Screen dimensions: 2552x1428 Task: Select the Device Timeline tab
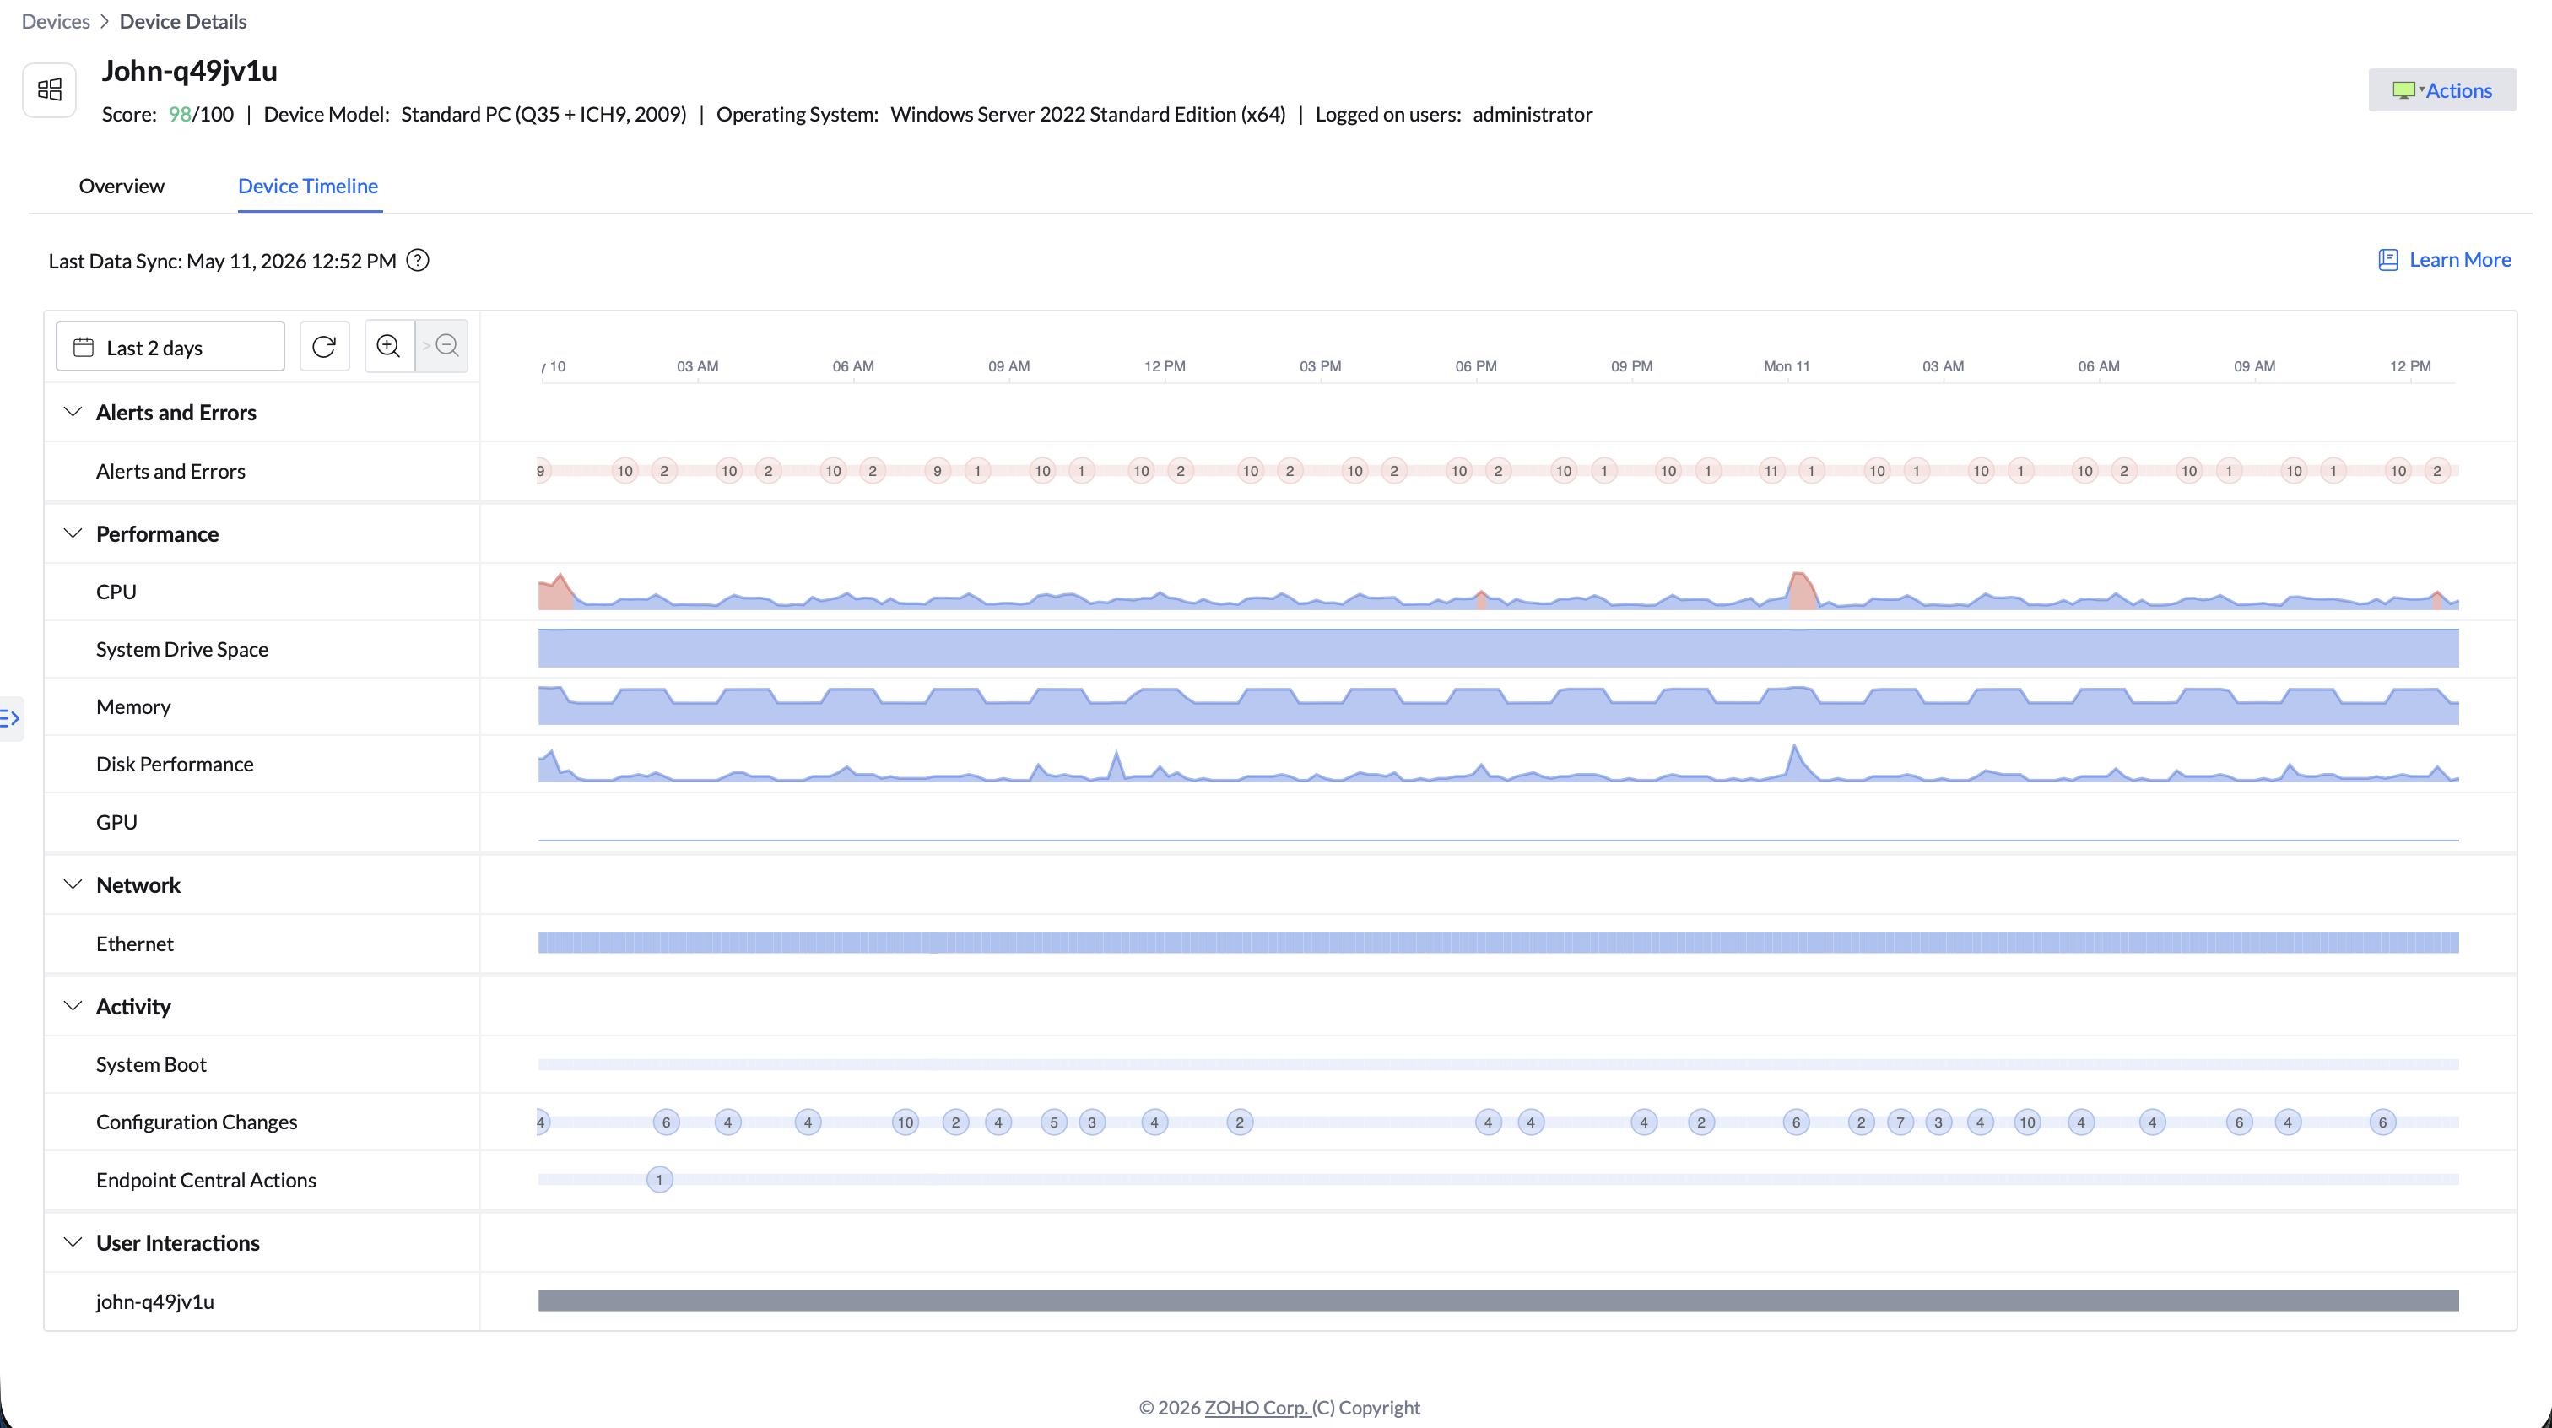(x=308, y=187)
